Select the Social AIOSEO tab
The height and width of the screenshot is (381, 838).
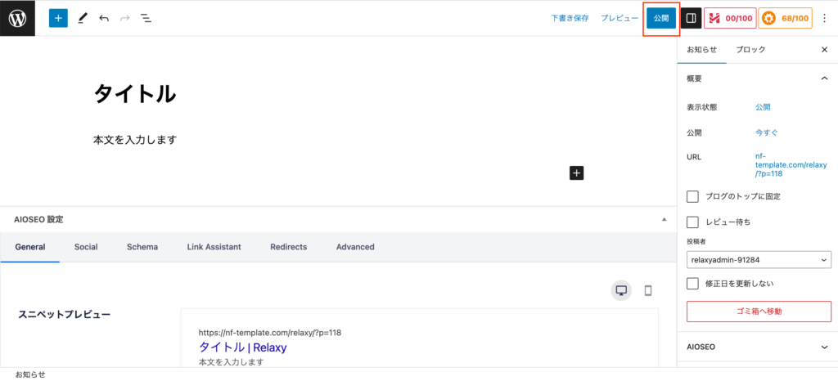coord(86,247)
